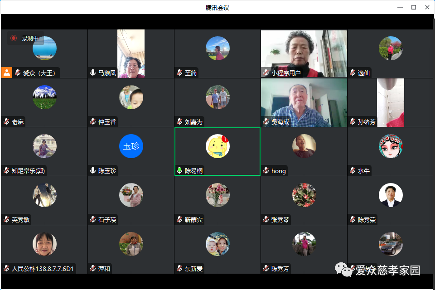Click the orange host icon beside 爱众(大王)

7,72
